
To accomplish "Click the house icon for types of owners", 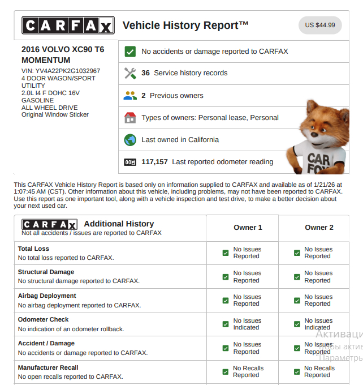I will click(130, 118).
